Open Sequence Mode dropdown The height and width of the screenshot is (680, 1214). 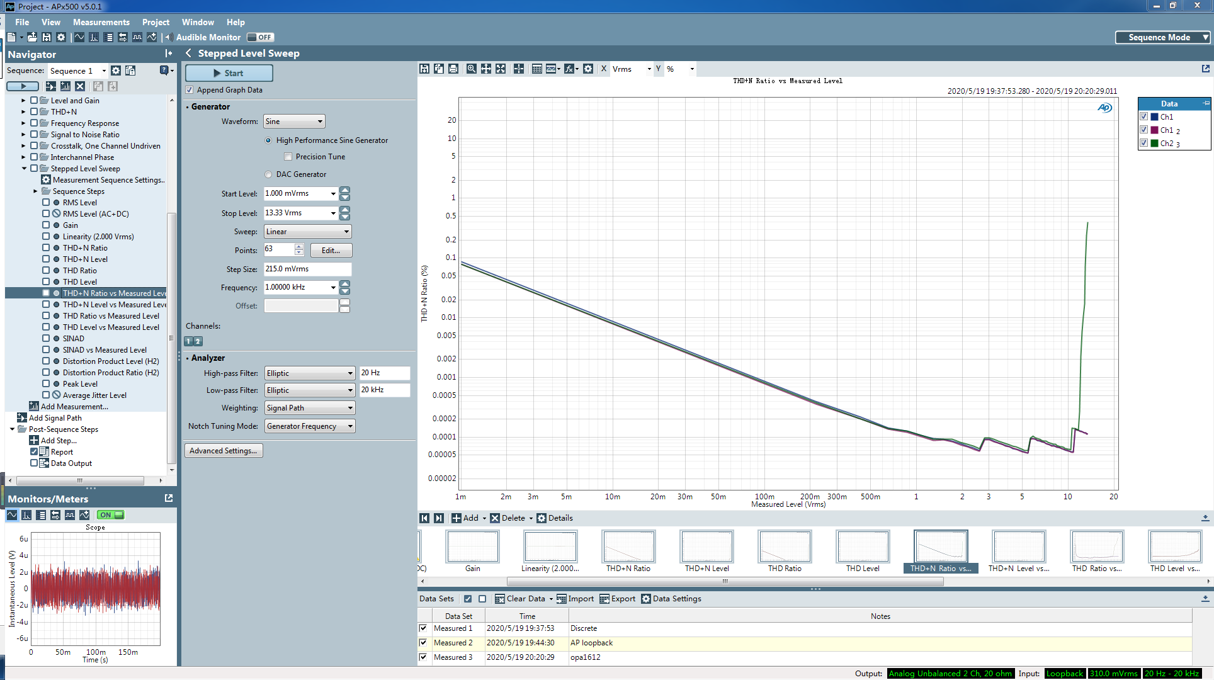[x=1163, y=37]
